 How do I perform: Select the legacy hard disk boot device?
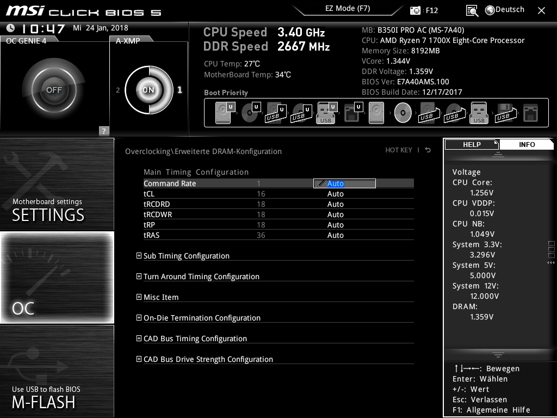coord(376,113)
